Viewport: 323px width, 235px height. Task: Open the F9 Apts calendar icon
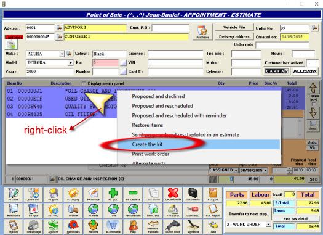[x=33, y=210]
